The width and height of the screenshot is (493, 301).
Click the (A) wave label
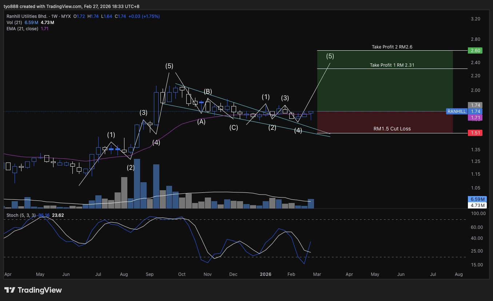click(x=202, y=122)
